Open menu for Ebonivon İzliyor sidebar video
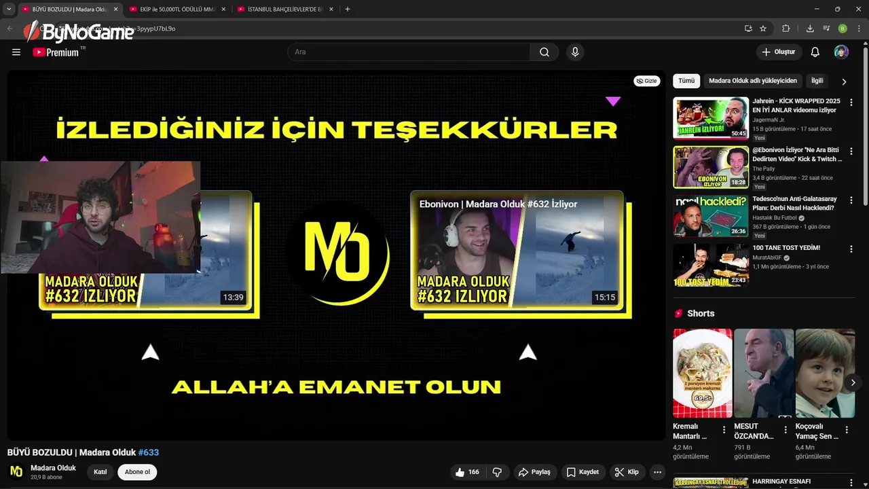 click(x=851, y=151)
